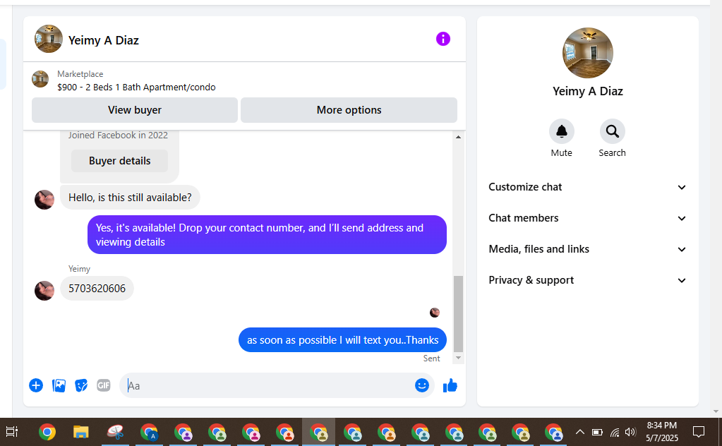Open More options for the listing
722x446 pixels.
(349, 110)
